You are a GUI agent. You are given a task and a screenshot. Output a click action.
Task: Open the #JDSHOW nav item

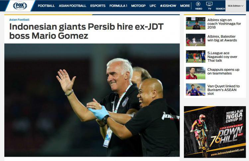[168, 6]
